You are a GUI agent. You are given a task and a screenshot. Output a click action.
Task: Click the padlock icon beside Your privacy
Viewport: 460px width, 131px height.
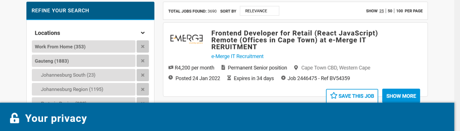point(14,118)
